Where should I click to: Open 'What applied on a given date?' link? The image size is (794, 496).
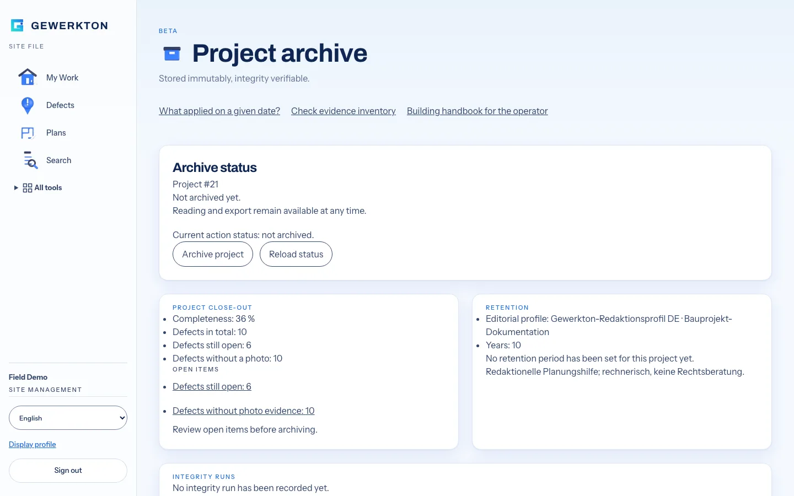[x=219, y=111]
